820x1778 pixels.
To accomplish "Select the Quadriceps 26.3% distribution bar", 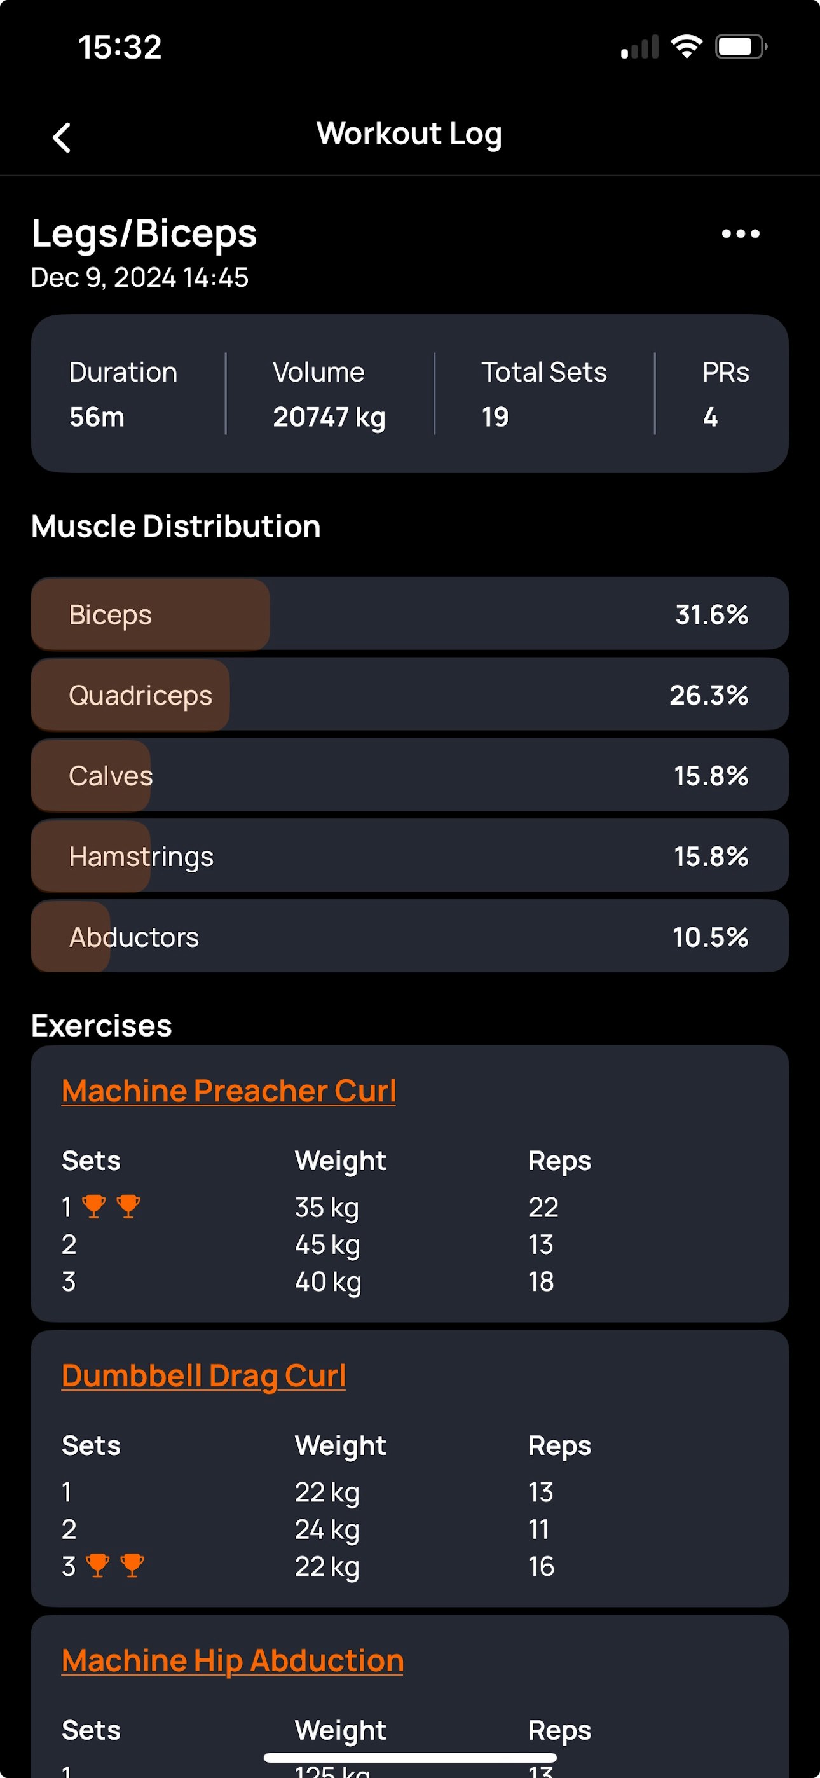I will pyautogui.click(x=410, y=694).
